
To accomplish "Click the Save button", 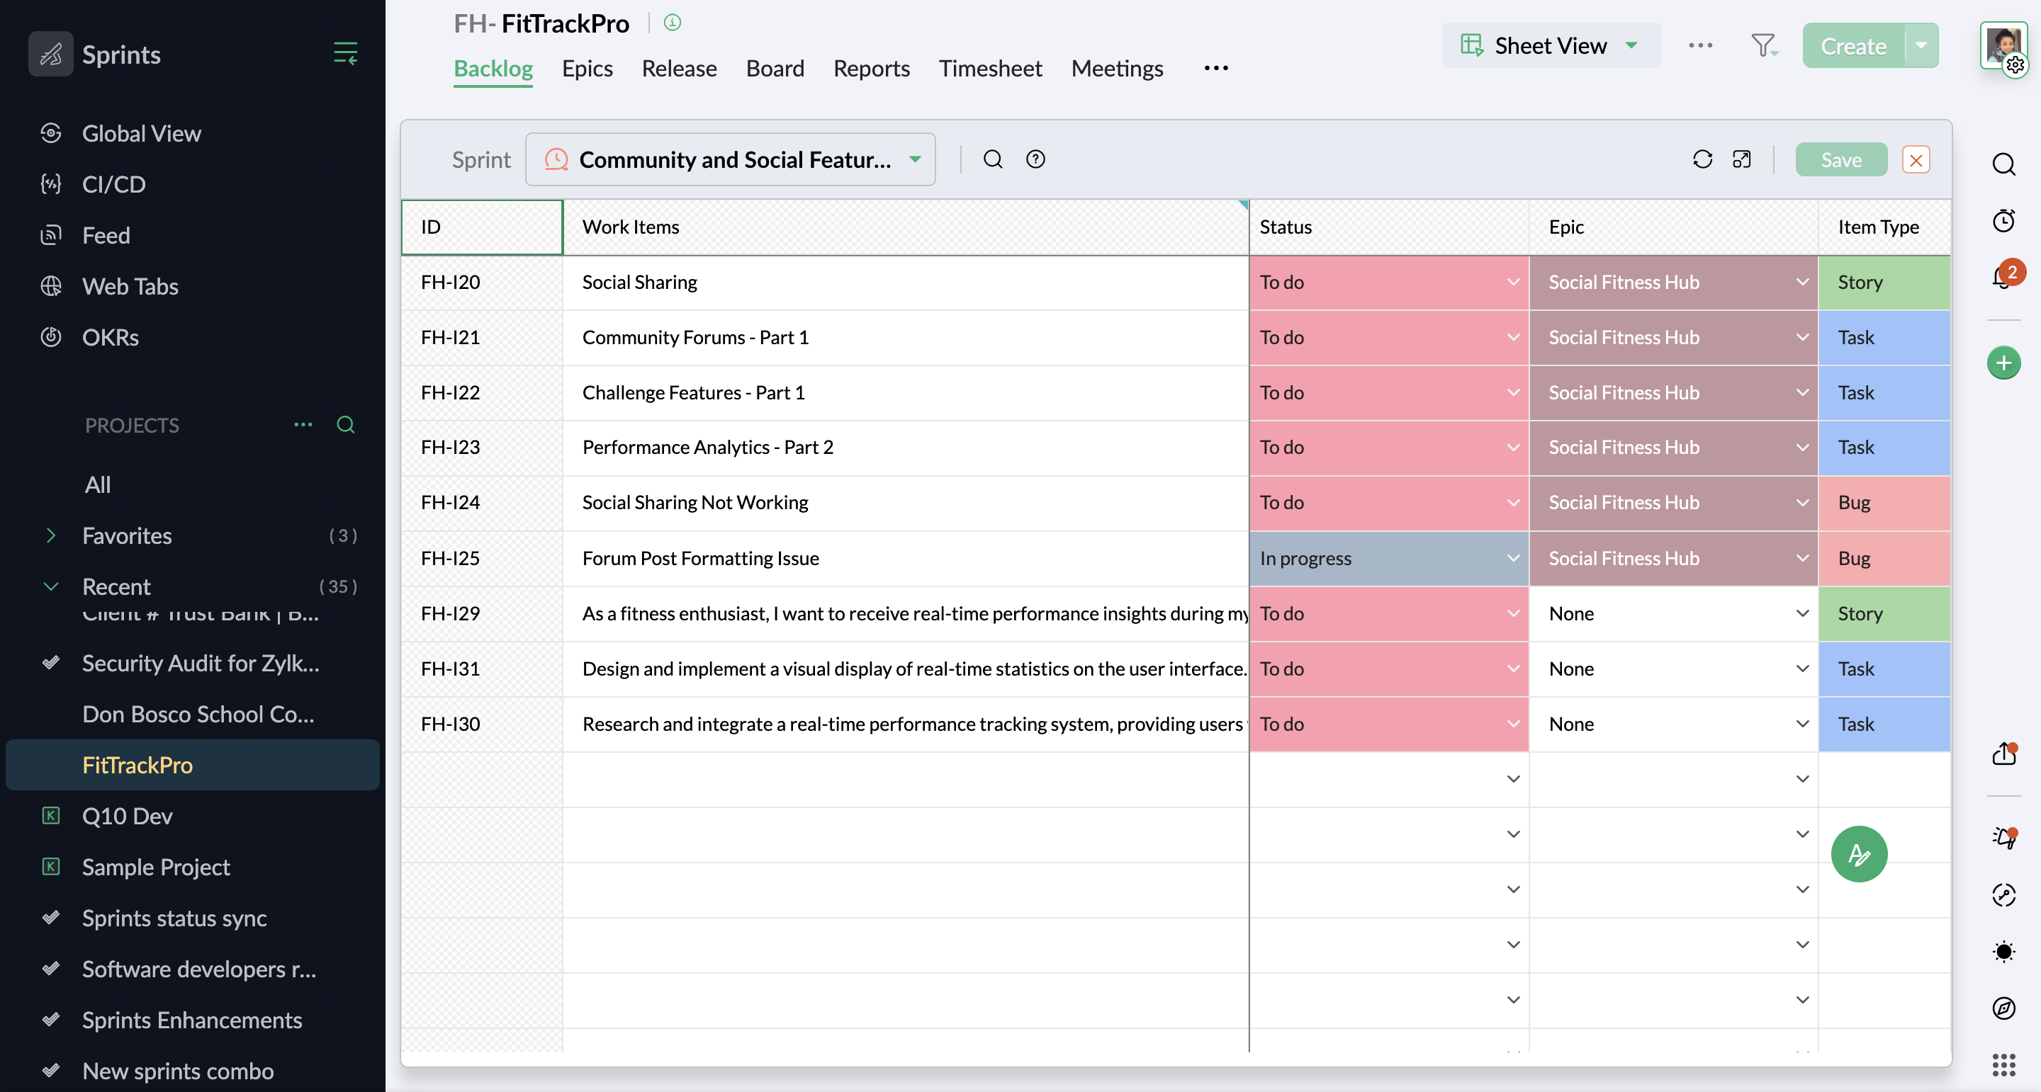I will (x=1840, y=159).
